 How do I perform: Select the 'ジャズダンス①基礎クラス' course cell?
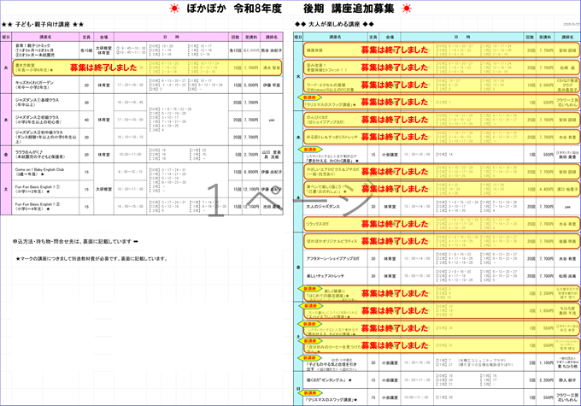[x=45, y=103]
